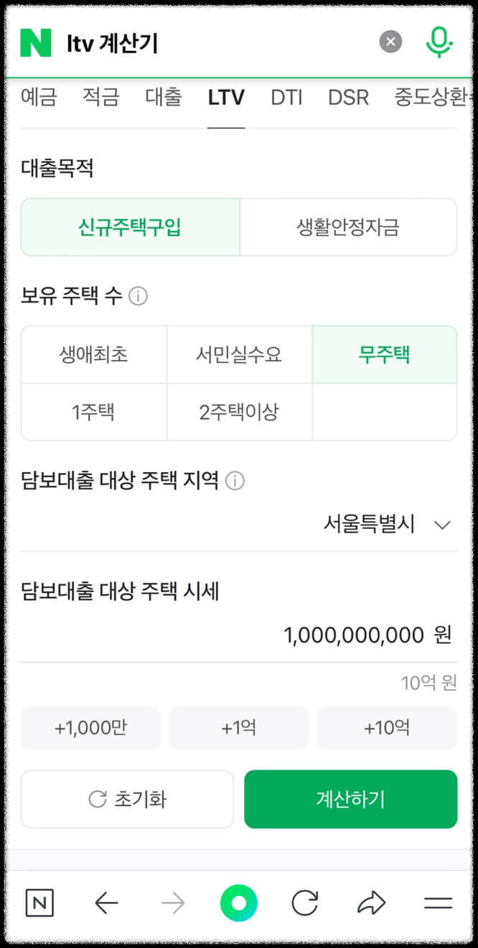Select 생활안정자금 as loan purpose
Image resolution: width=478 pixels, height=948 pixels.
[x=349, y=226]
